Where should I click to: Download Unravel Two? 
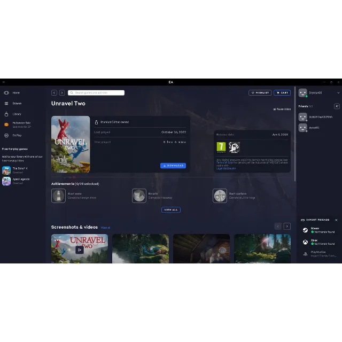173,166
